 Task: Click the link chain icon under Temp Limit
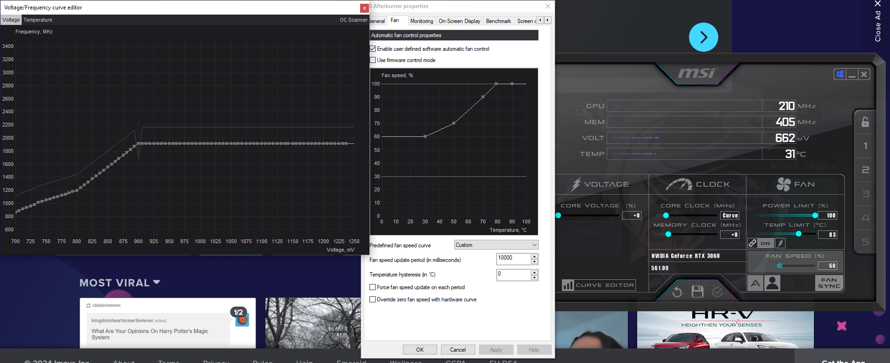point(753,243)
